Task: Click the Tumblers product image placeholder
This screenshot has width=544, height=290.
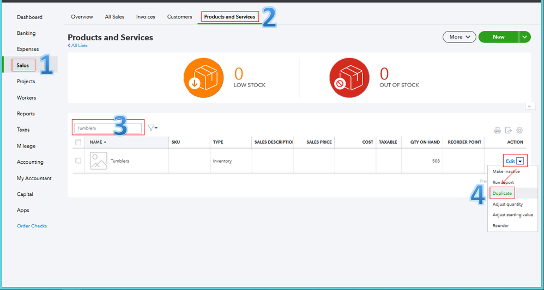Action: pyautogui.click(x=99, y=161)
